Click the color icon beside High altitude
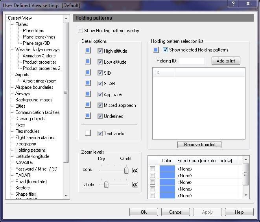Image resolution: width=260 pixels, height=222 pixels. pos(88,51)
